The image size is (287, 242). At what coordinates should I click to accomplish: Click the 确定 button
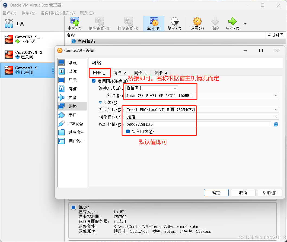[216, 193]
